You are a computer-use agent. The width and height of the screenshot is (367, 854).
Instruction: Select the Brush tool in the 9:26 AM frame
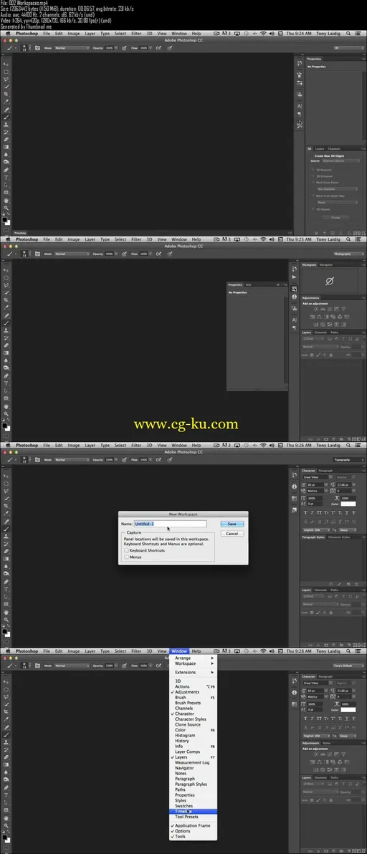point(6,529)
